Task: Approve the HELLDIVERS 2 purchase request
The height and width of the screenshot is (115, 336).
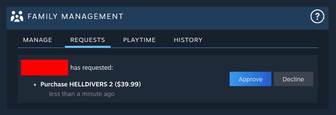Action: click(x=250, y=79)
